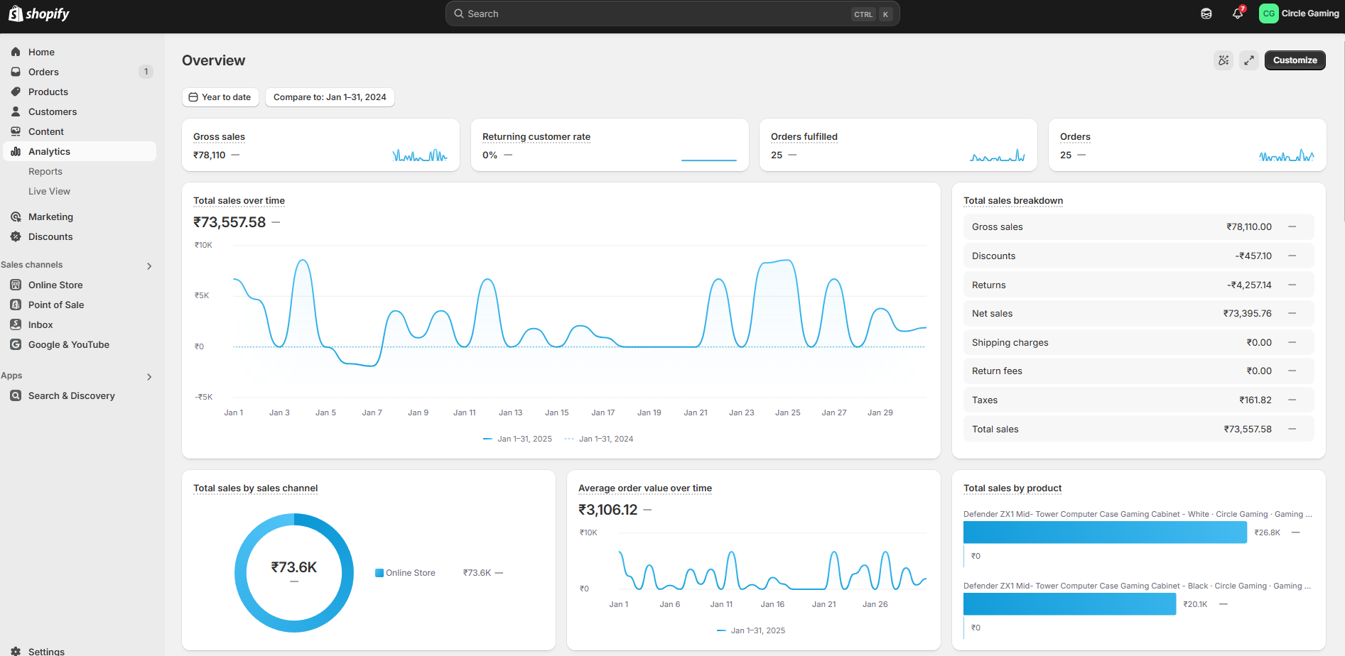Open the Total sales breakdown report link
Image resolution: width=1345 pixels, height=656 pixels.
(x=1012, y=201)
